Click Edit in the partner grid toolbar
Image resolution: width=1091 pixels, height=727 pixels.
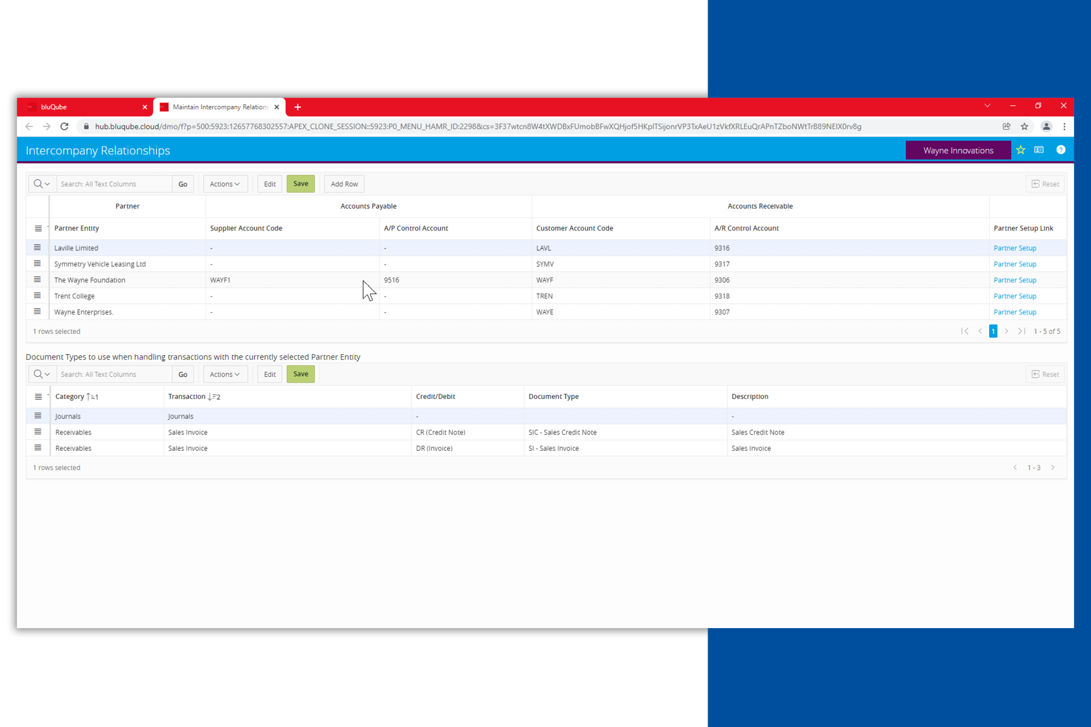coord(269,184)
